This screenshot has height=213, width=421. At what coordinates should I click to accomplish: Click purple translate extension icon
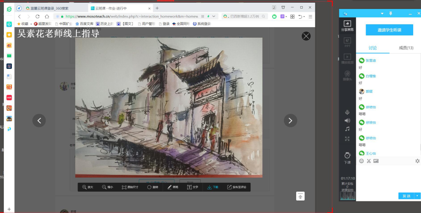point(283,17)
